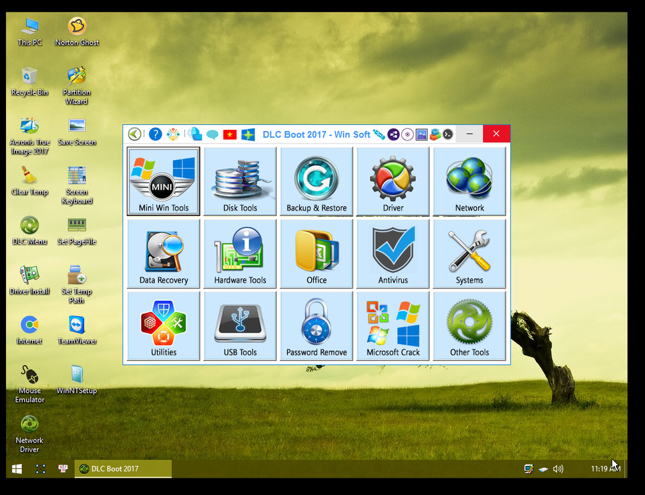Click the Windows logo with plus icon
Viewport: 645px width, 495px height.
(248, 134)
